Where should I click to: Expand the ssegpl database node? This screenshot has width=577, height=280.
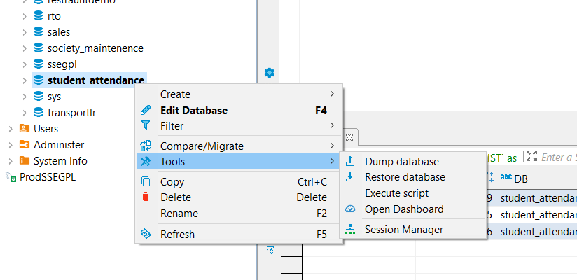click(x=25, y=64)
